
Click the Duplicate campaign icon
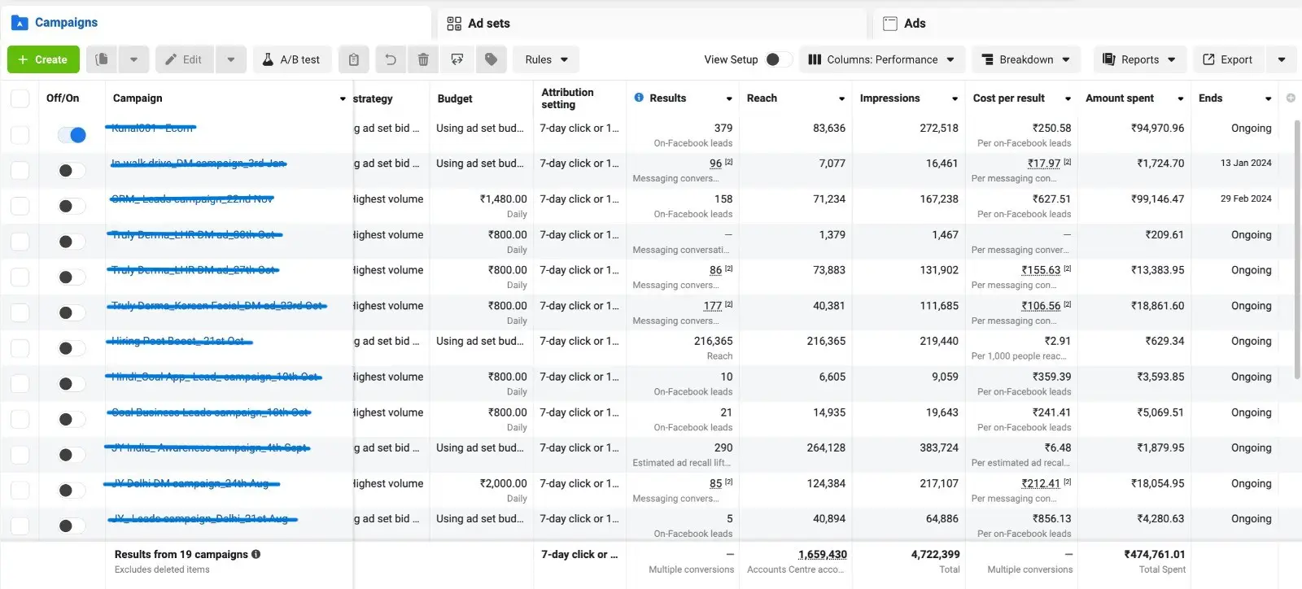(102, 59)
